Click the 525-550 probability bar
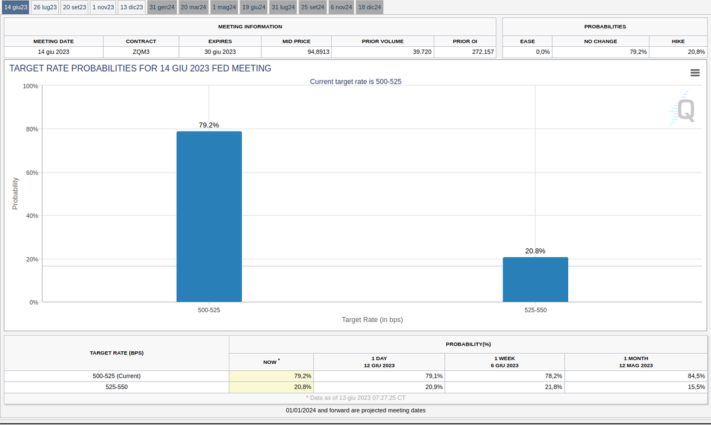 [x=536, y=280]
